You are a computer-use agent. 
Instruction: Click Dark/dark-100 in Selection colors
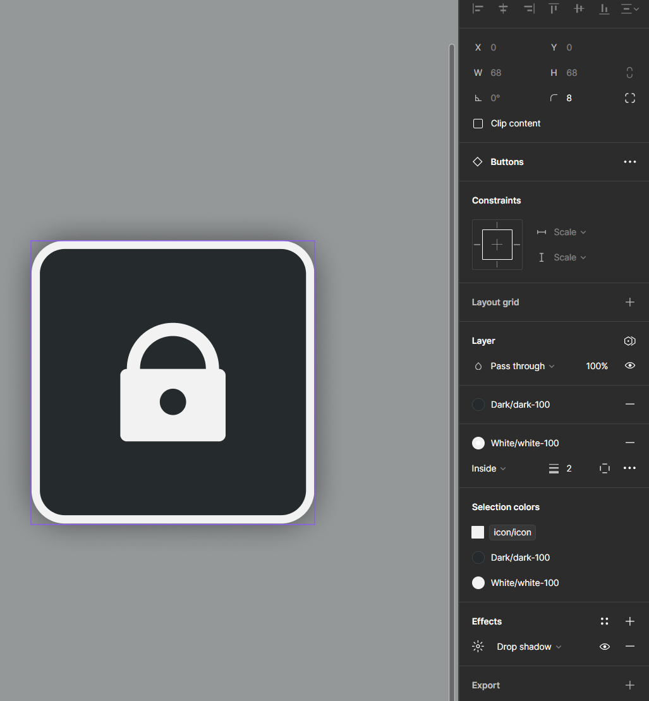[x=520, y=558]
